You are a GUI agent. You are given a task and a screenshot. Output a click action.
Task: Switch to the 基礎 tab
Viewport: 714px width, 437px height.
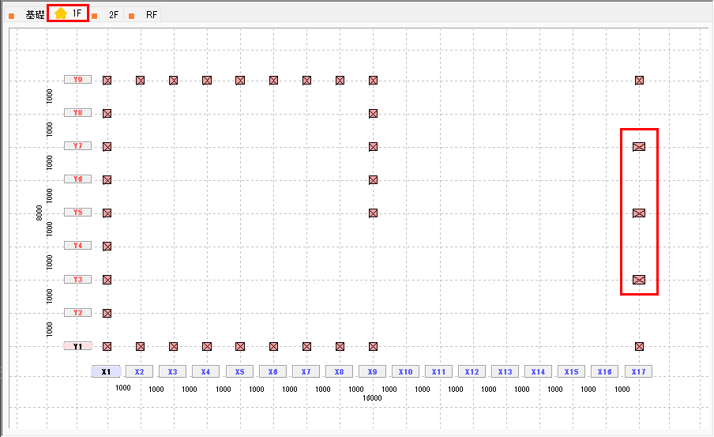tap(35, 15)
